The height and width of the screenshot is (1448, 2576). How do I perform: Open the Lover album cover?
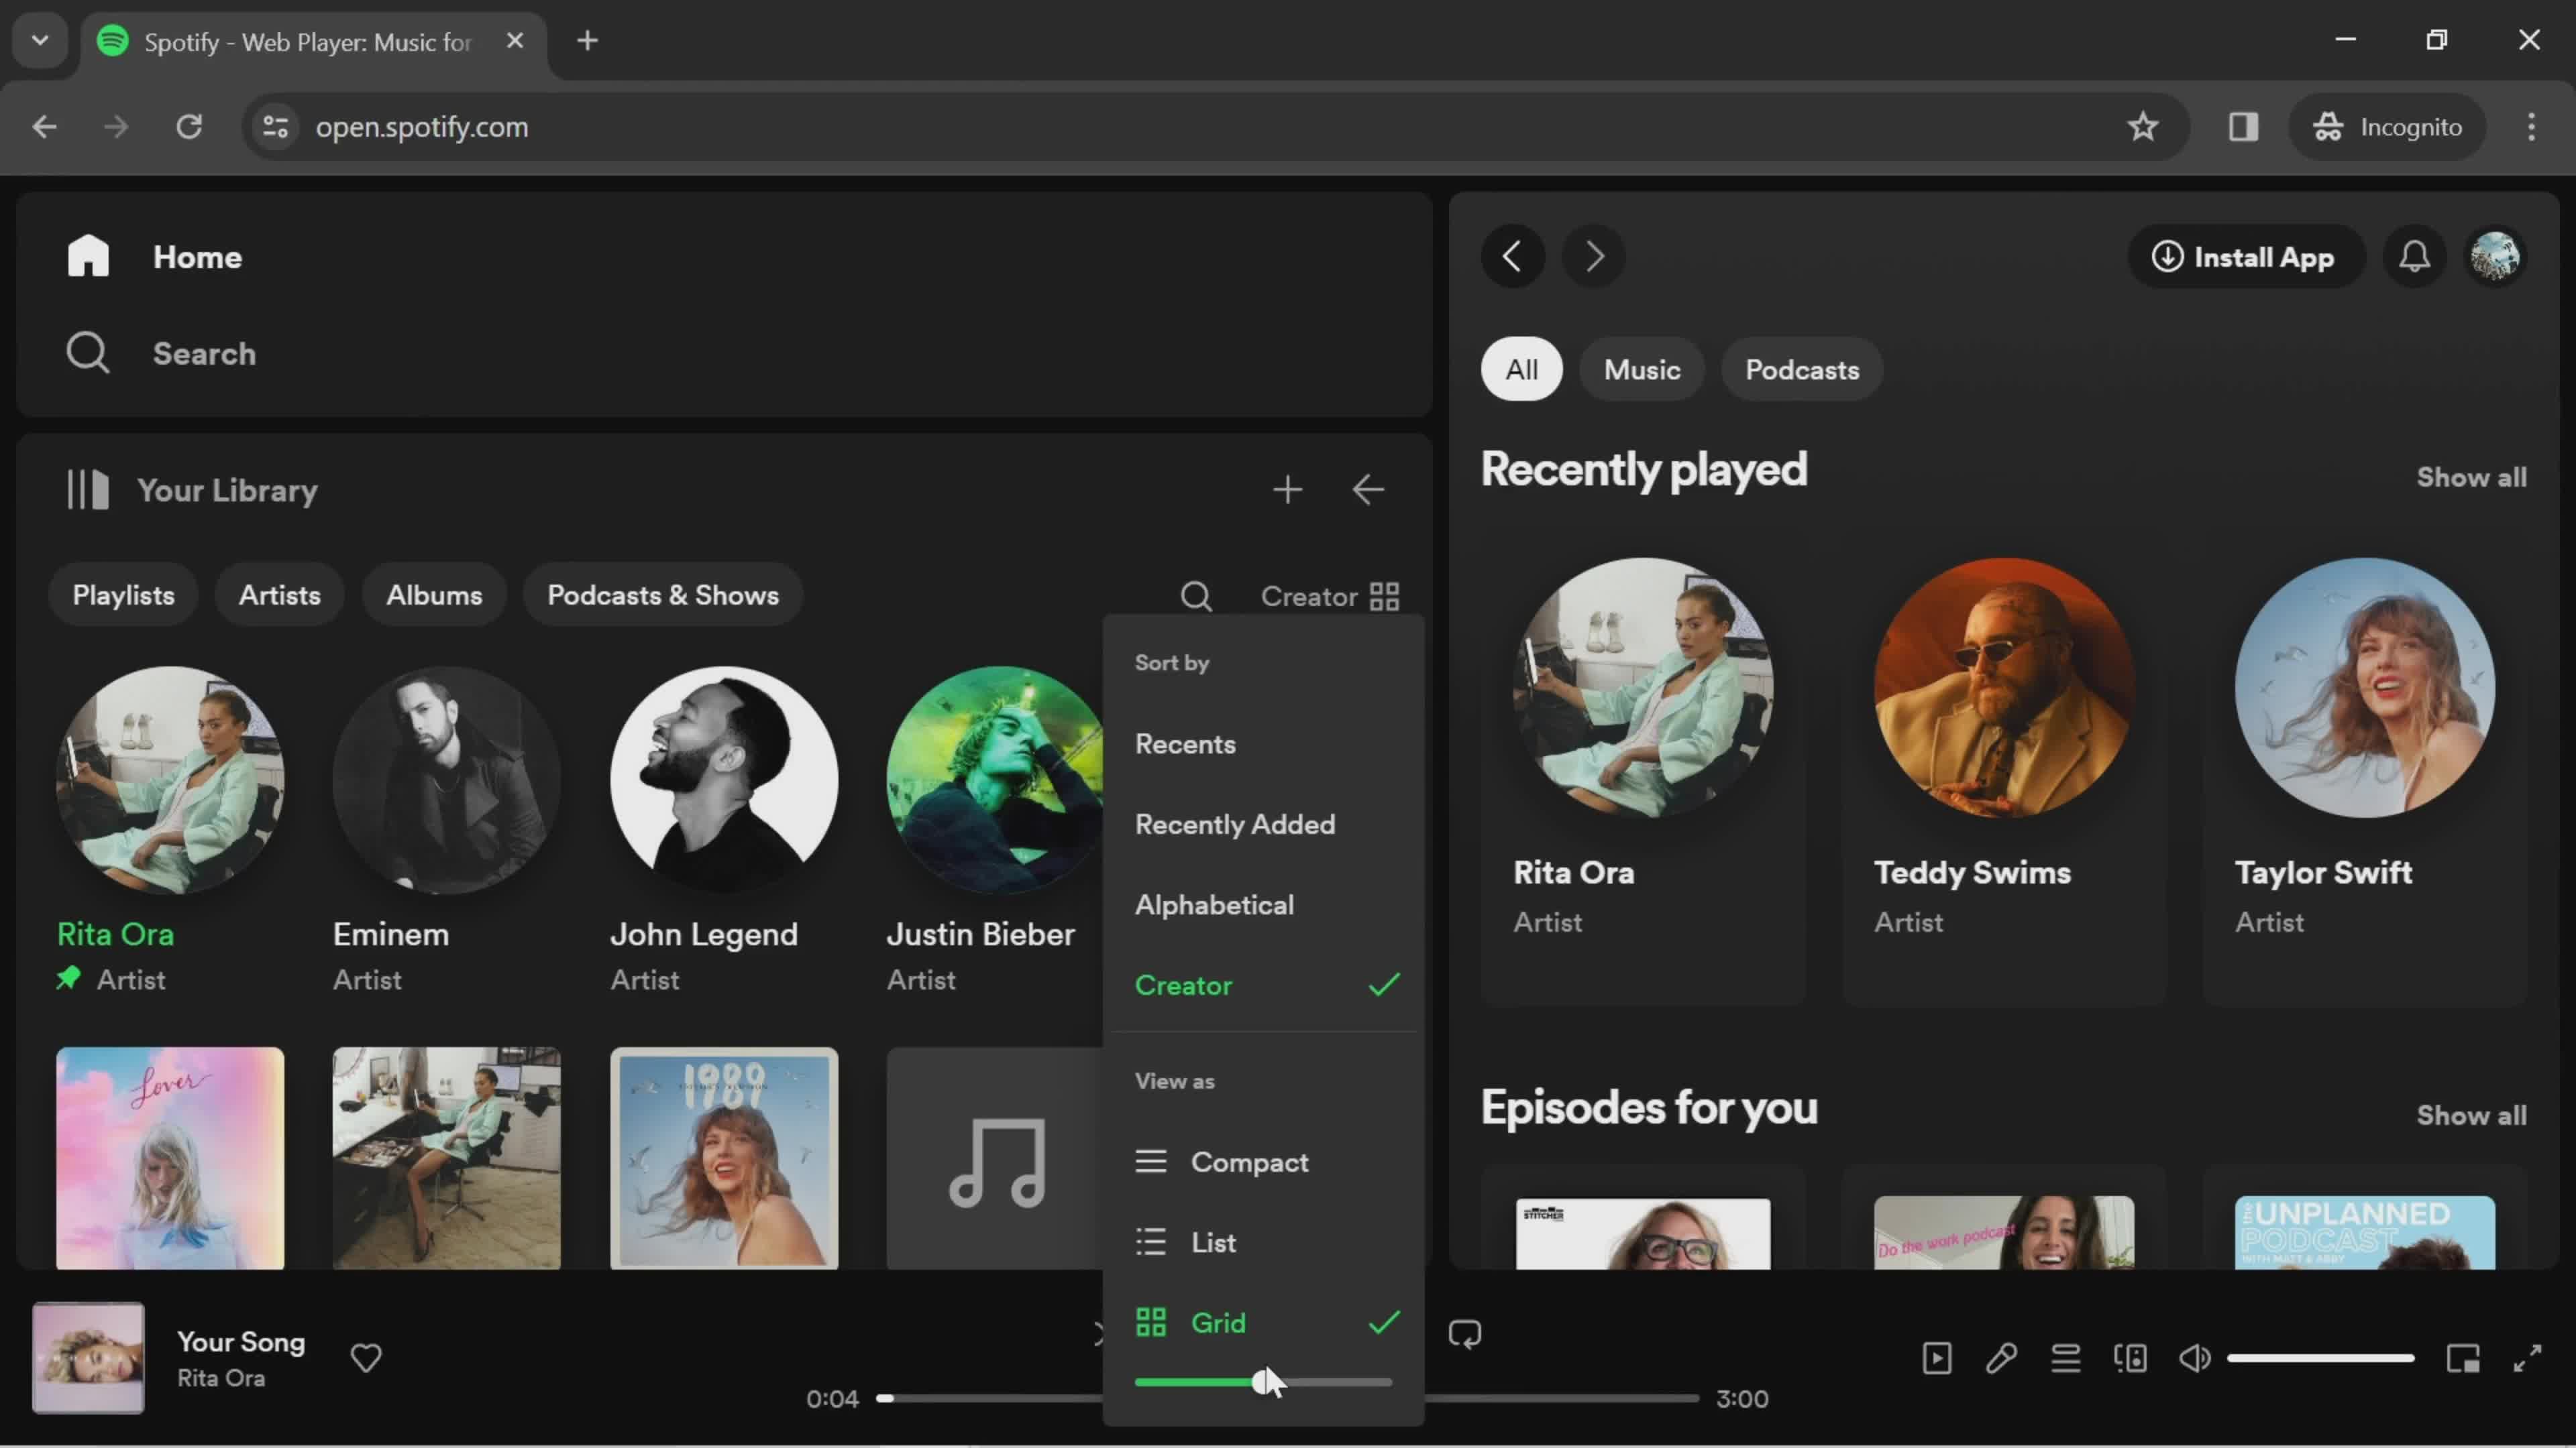(170, 1158)
